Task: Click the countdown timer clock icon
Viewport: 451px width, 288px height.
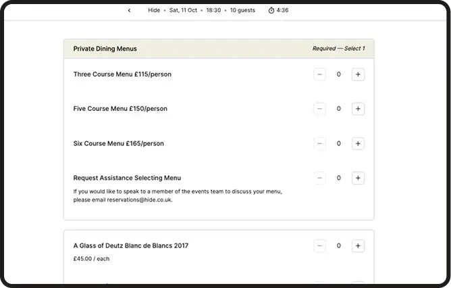Action: point(271,10)
